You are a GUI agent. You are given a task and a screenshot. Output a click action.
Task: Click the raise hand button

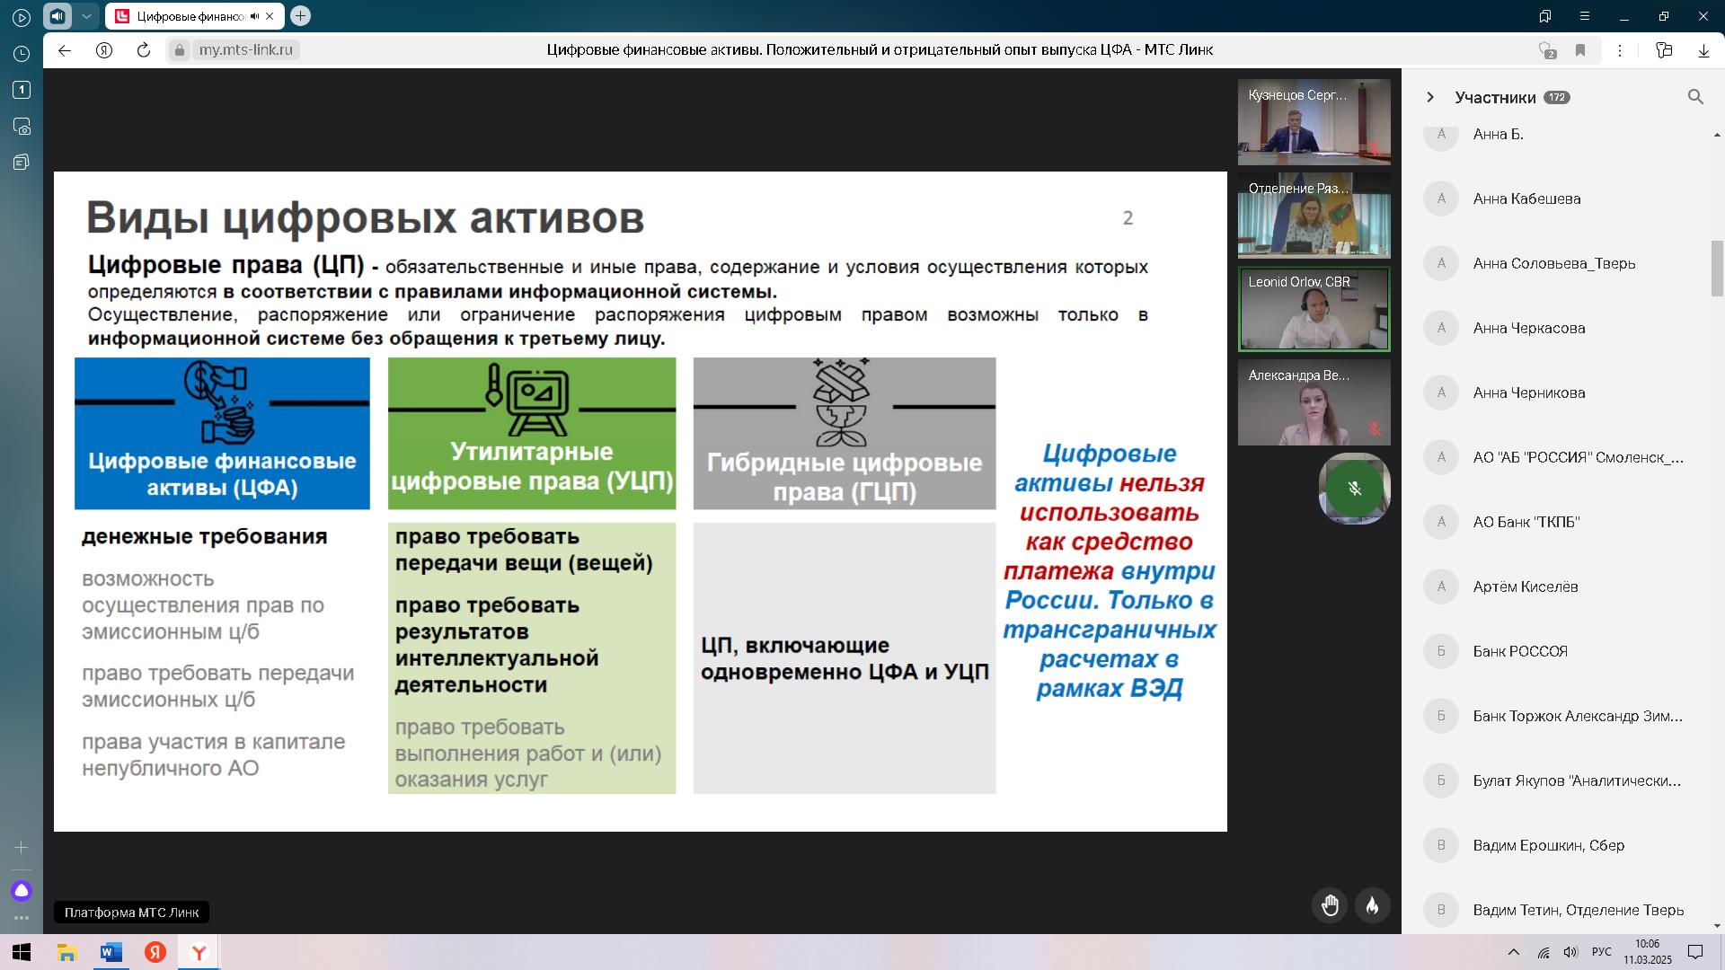1330,905
